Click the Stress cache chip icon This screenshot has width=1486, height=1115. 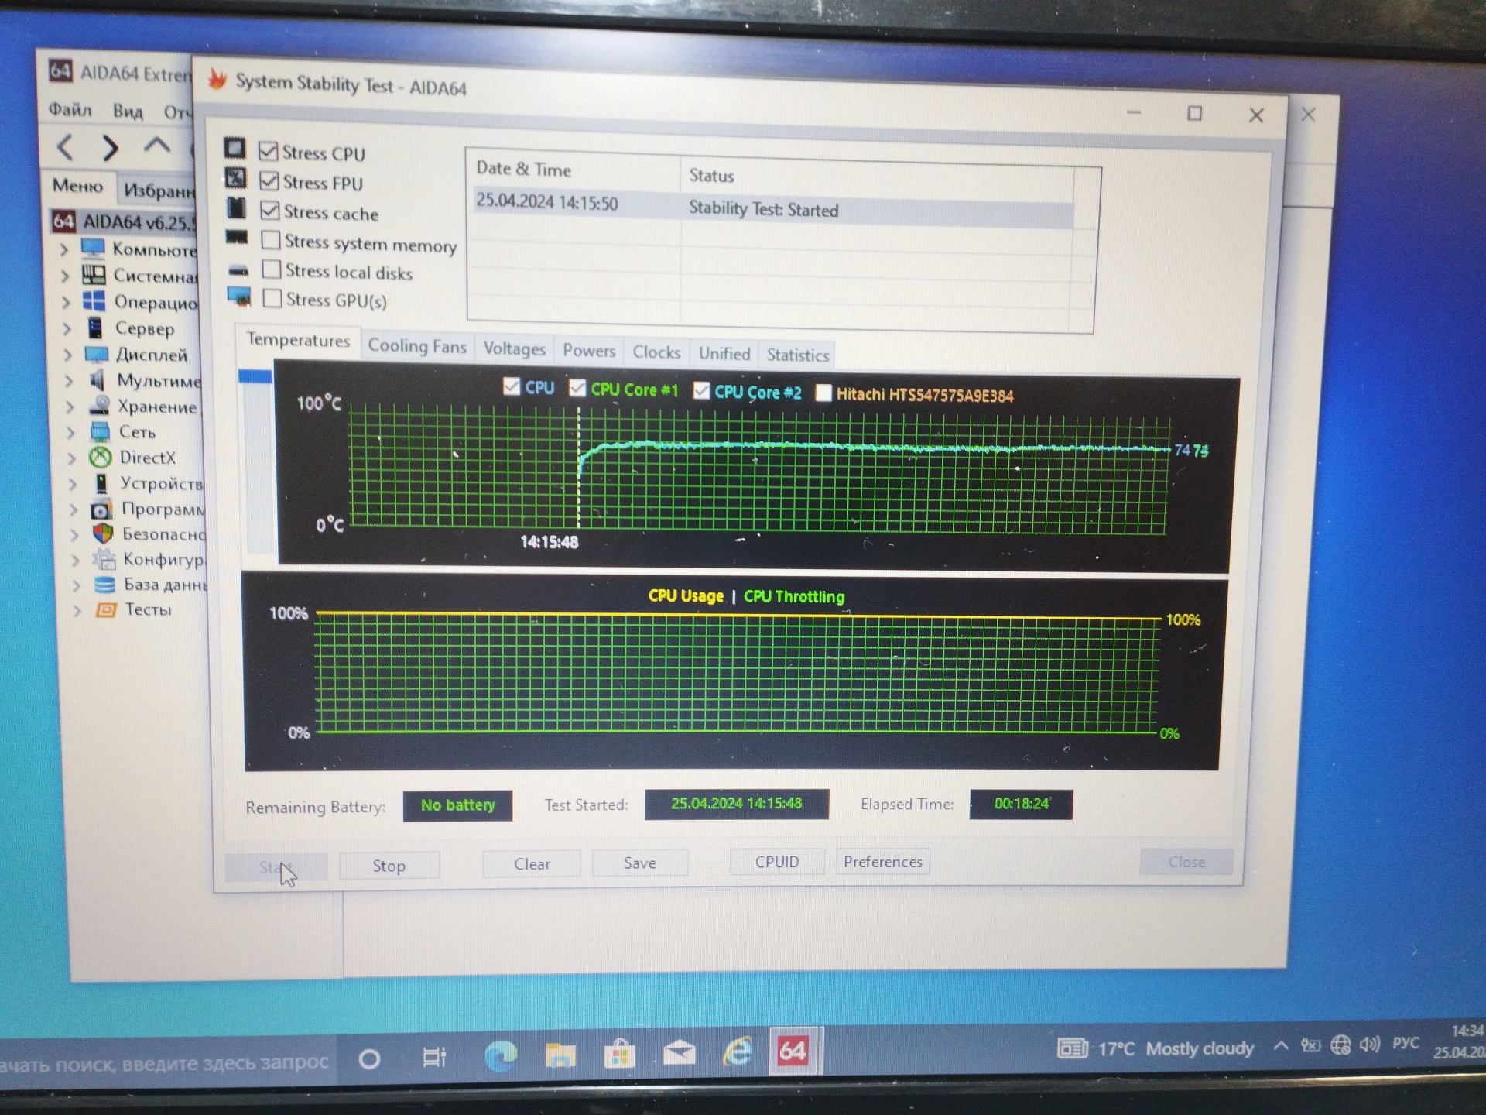coord(236,208)
